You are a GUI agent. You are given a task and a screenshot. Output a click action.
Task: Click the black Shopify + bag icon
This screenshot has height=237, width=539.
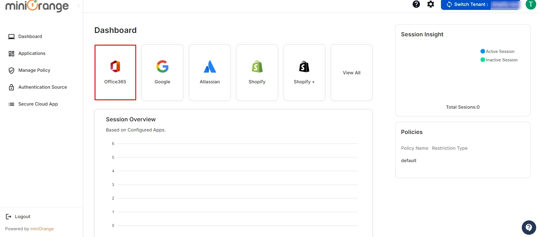tap(304, 66)
